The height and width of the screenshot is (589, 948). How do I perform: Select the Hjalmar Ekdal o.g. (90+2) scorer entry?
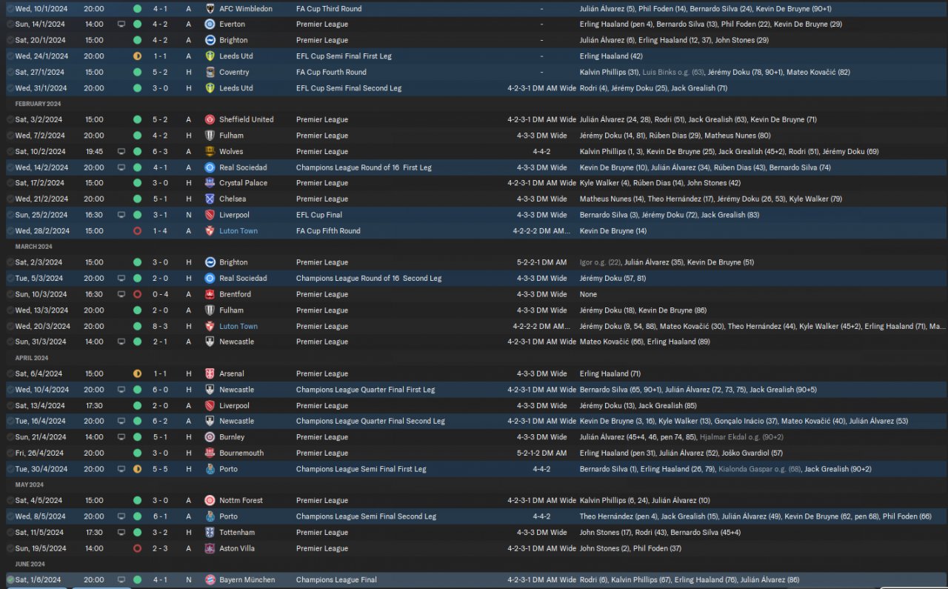[742, 437]
